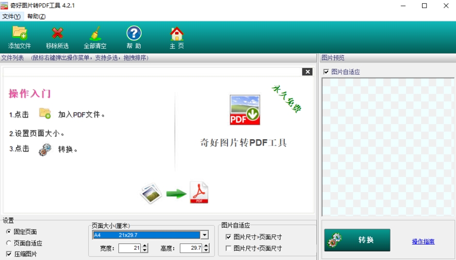
Task: Click the 高度 height input field
Action: point(191,248)
